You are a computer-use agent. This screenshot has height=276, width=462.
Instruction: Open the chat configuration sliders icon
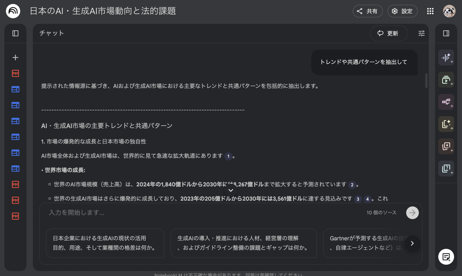pyautogui.click(x=421, y=33)
